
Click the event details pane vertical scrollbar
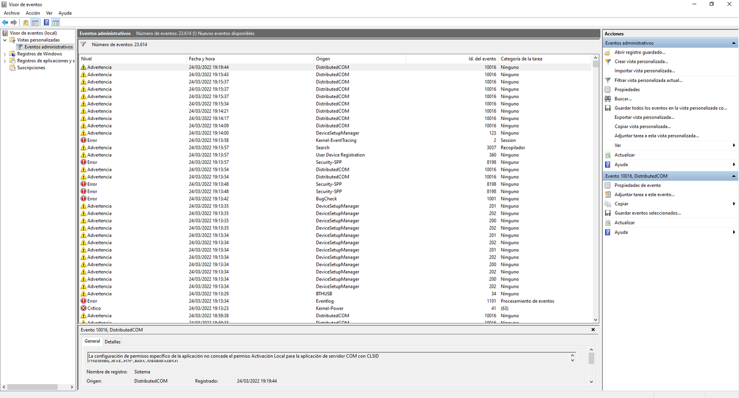click(591, 366)
